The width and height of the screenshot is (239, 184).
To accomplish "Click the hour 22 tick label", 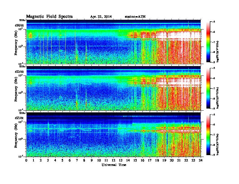I will pyautogui.click(x=186, y=160).
